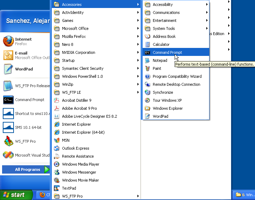Open Microsoft Visual Studio icon
This screenshot has width=255, height=200.
[8, 155]
